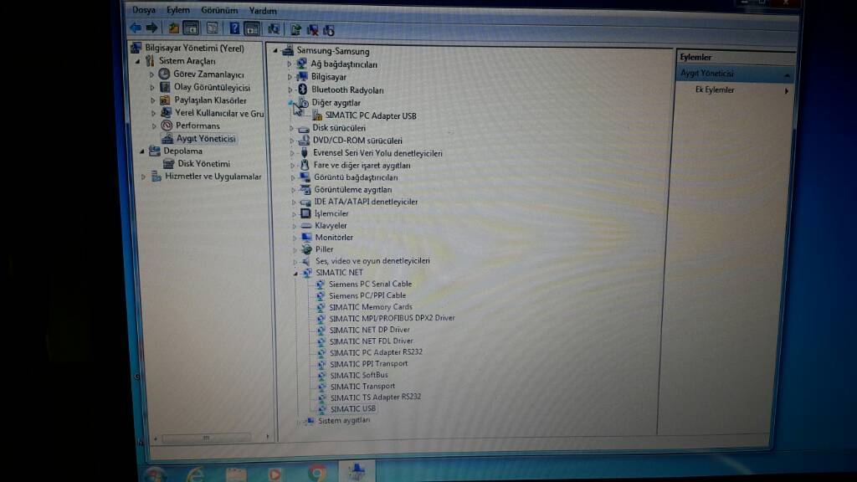Viewport: 857px width, 482px height.
Task: Expand the Disk sürücüleri category
Action: [291, 128]
